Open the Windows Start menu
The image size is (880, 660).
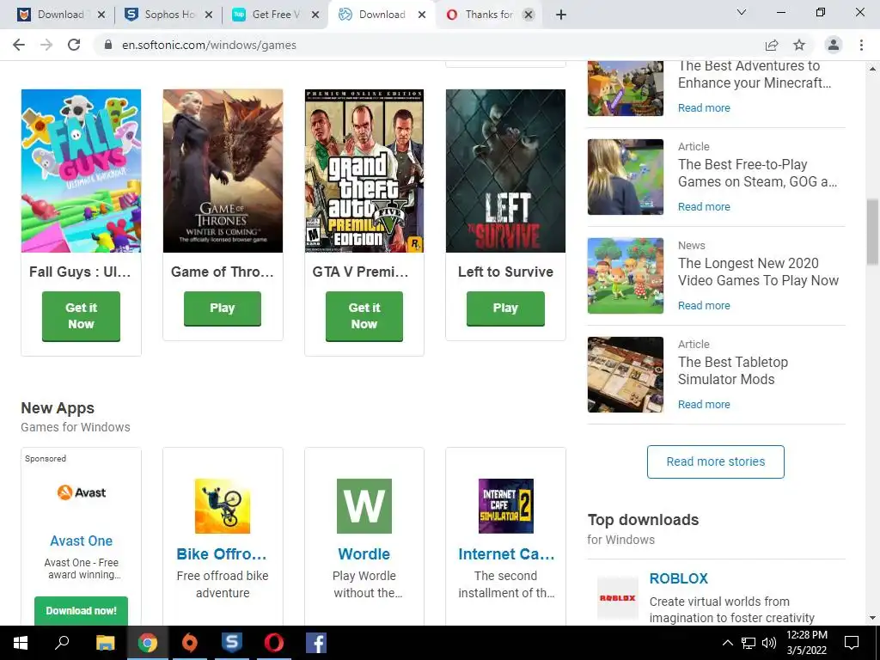(x=21, y=643)
